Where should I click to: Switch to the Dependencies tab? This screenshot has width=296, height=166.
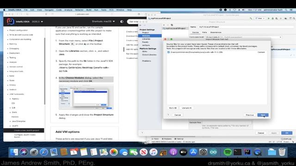[216, 32]
